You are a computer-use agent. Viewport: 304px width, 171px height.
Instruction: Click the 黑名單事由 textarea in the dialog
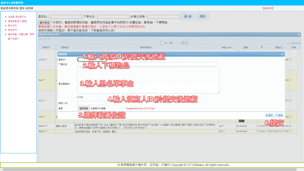pos(148,80)
